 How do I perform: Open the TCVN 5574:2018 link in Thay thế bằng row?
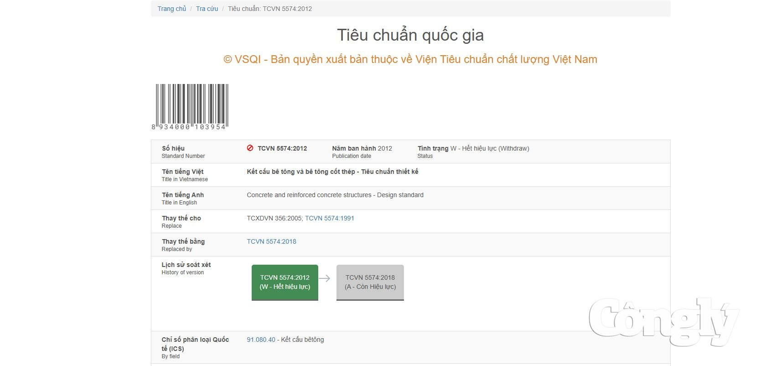pos(271,241)
